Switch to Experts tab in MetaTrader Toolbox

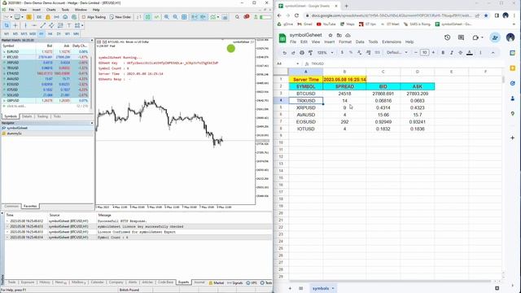(x=183, y=282)
